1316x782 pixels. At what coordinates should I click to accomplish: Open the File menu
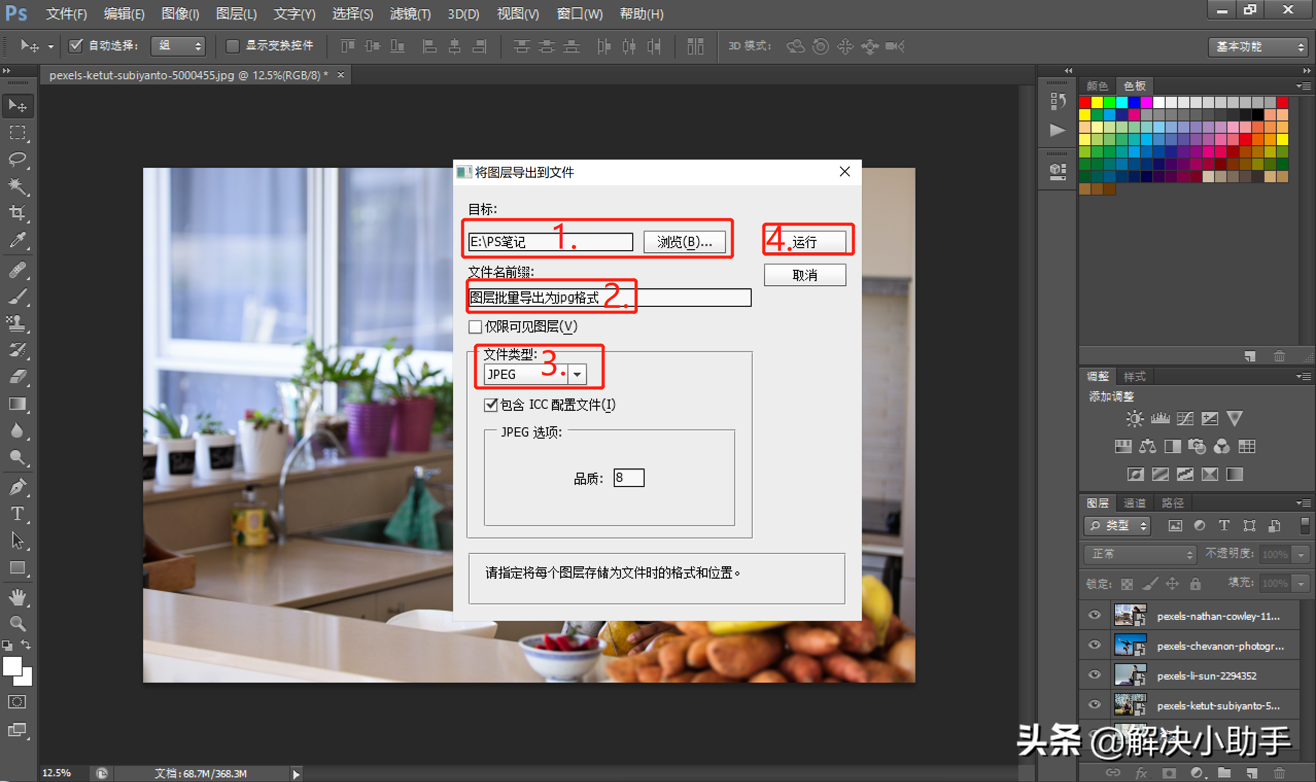click(x=66, y=14)
